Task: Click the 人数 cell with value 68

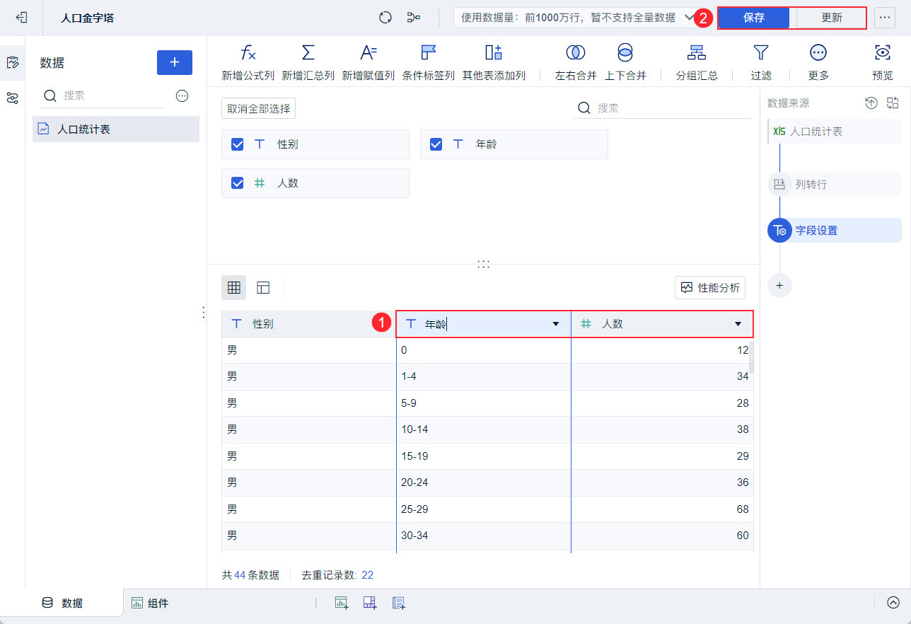Action: tap(662, 509)
